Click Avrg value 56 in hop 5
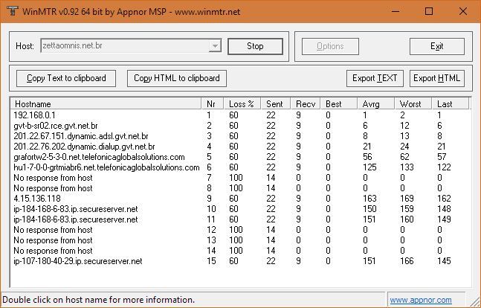 [367, 157]
